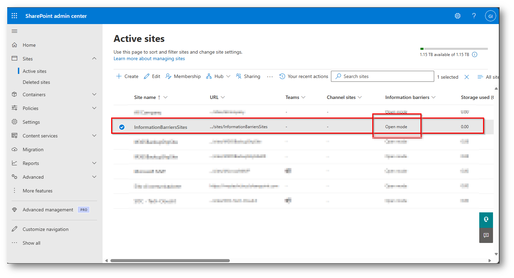Click the PRO badge beside Advanced management
Screen dimensions: 514x278
83,210
